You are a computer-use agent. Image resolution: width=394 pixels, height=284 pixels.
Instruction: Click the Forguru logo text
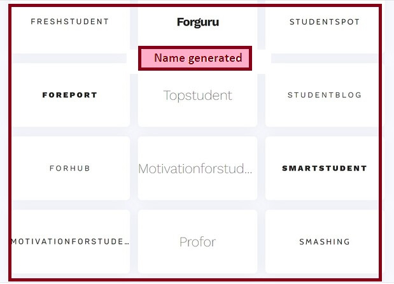[197, 22]
